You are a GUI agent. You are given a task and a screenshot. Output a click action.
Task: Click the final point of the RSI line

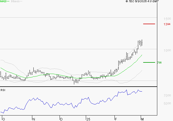point(142,91)
